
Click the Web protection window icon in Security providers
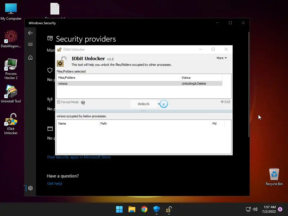click(50, 129)
